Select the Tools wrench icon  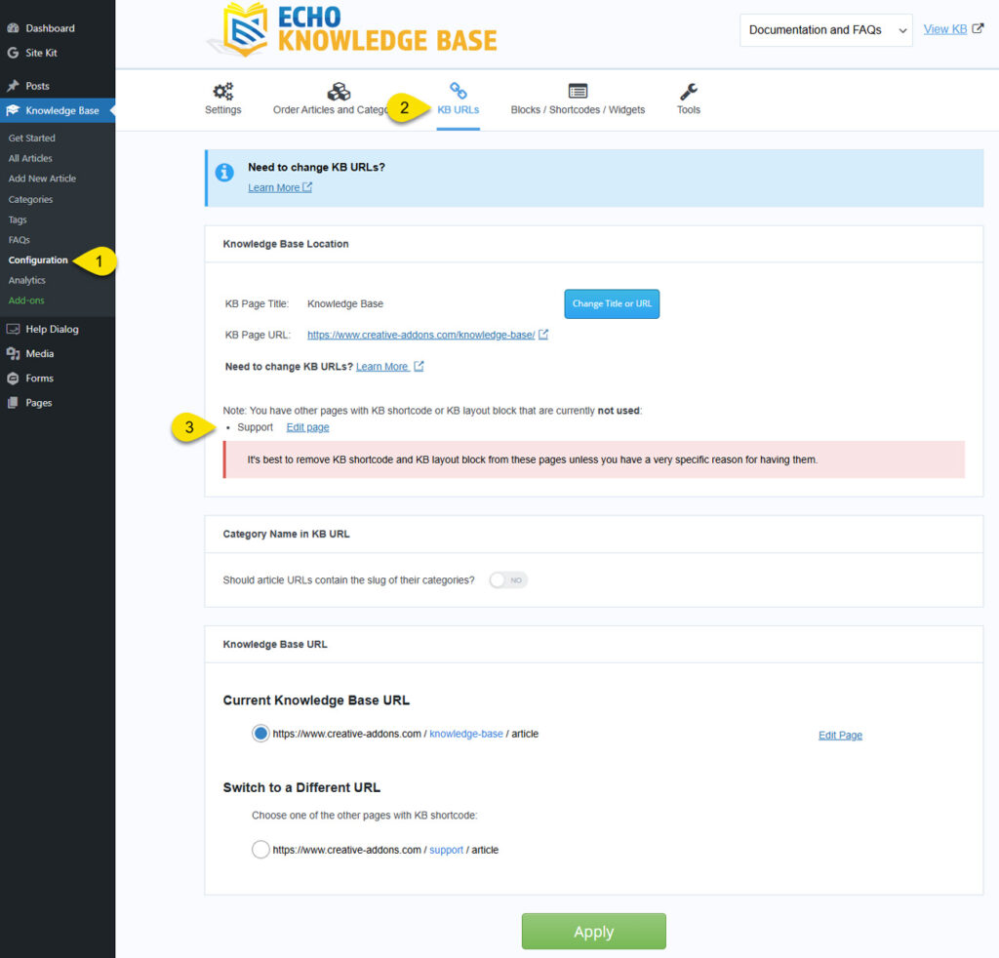(688, 93)
